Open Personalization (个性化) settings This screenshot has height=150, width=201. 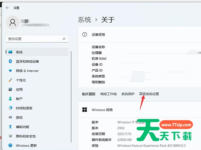(x=21, y=80)
